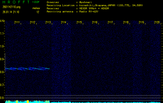Image resolution: width=163 pixels, height=103 pixels.
Task: Click the HROFFT title text
Action: pos(16,2)
